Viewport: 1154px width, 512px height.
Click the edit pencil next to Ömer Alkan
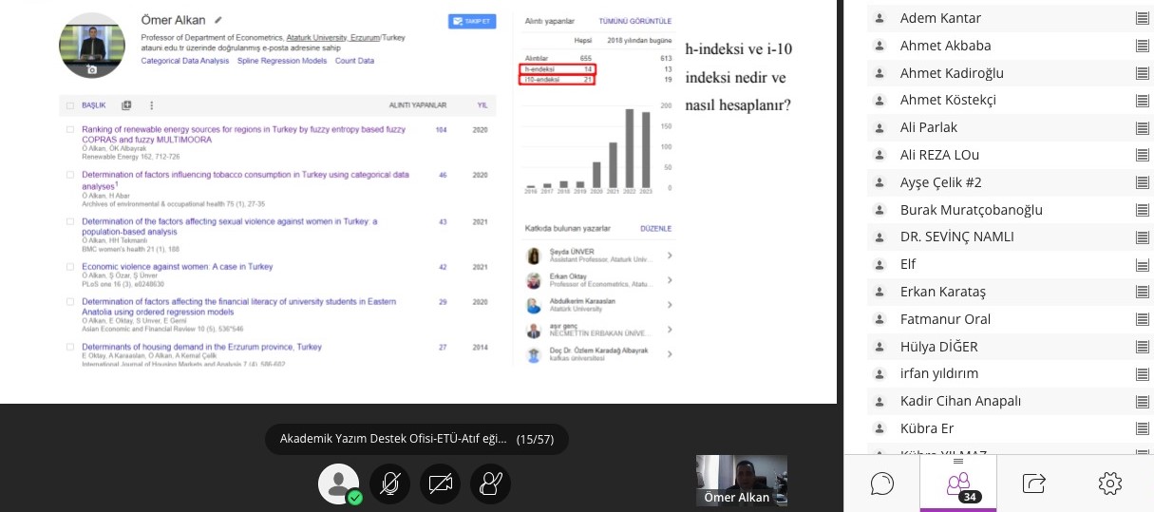[x=218, y=19]
